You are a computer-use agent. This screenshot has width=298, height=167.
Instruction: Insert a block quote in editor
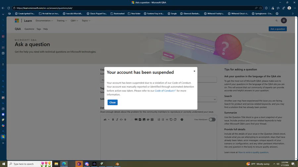click(x=136, y=119)
